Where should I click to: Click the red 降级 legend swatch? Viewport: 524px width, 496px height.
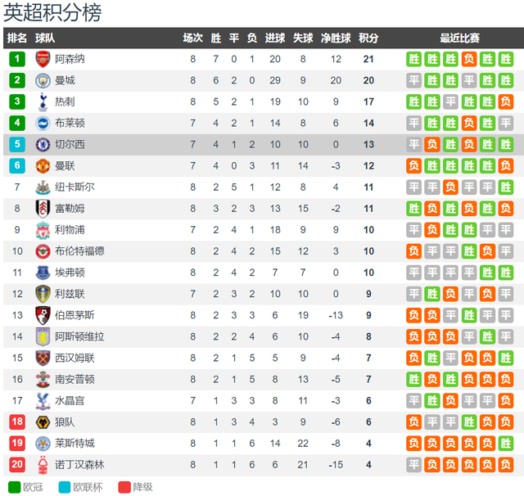[124, 487]
